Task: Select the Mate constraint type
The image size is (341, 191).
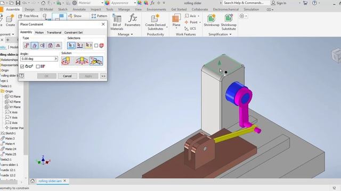Action: pyautogui.click(x=27, y=46)
